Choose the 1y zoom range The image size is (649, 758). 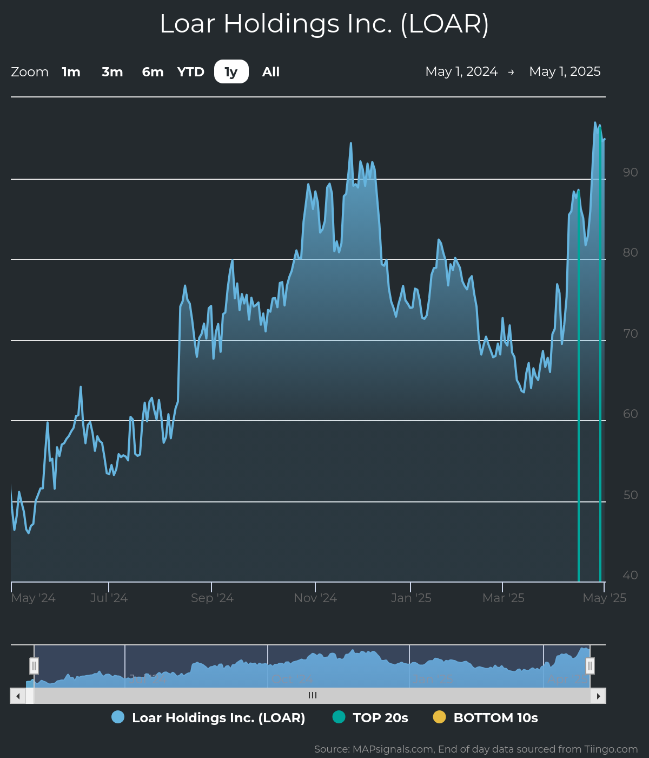[x=231, y=71]
